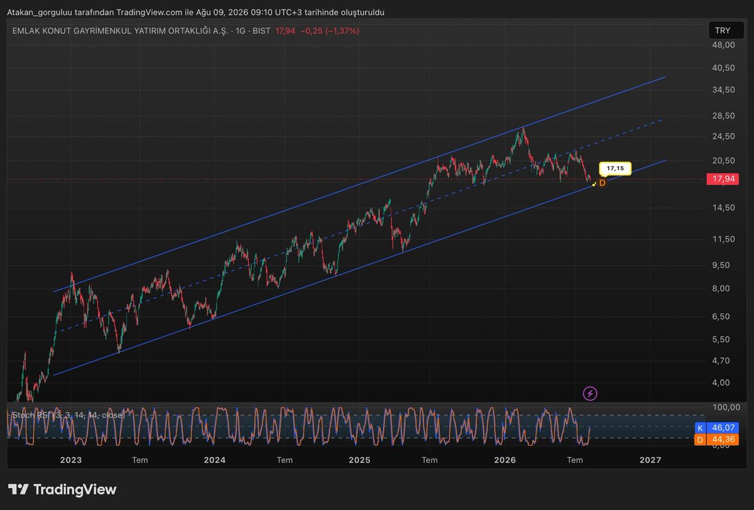Click the purple lightning bolt icon
The image size is (754, 510).
590,394
